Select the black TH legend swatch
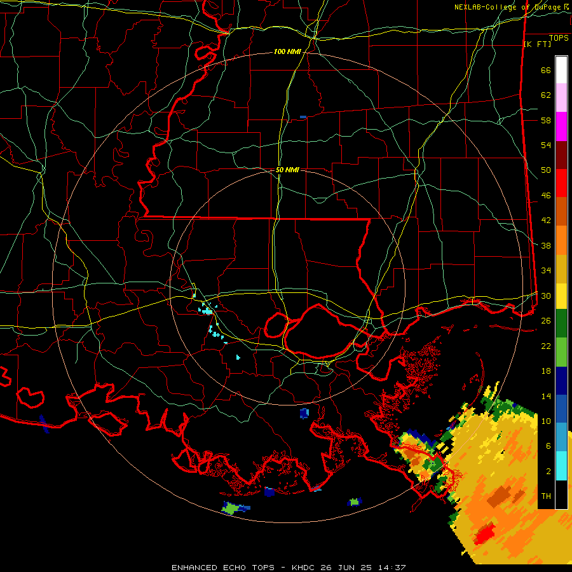 click(x=561, y=494)
